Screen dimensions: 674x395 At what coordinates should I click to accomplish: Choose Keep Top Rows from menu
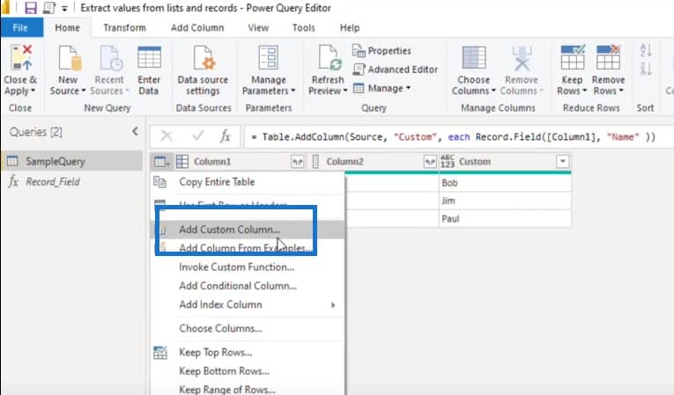pyautogui.click(x=248, y=353)
